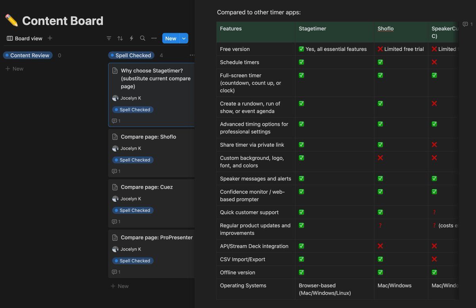476x308 pixels.
Task: Switch to Board view tab
Action: click(25, 38)
